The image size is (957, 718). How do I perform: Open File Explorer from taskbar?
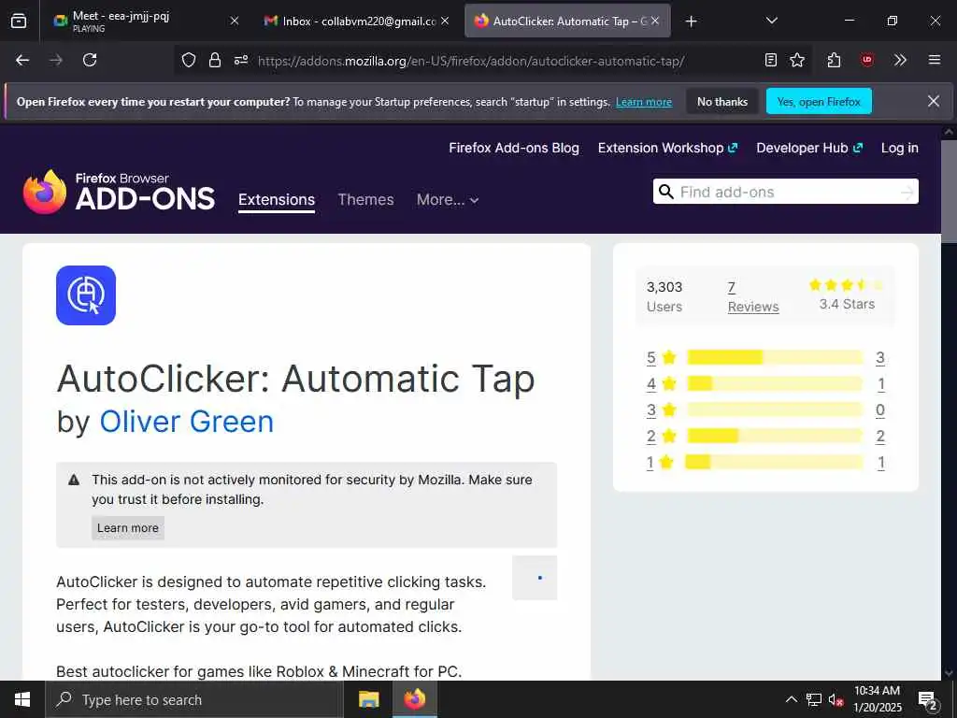tap(368, 699)
